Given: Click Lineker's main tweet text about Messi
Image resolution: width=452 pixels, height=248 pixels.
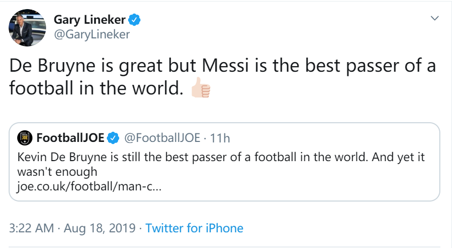Looking at the screenshot, I should click(x=222, y=67).
